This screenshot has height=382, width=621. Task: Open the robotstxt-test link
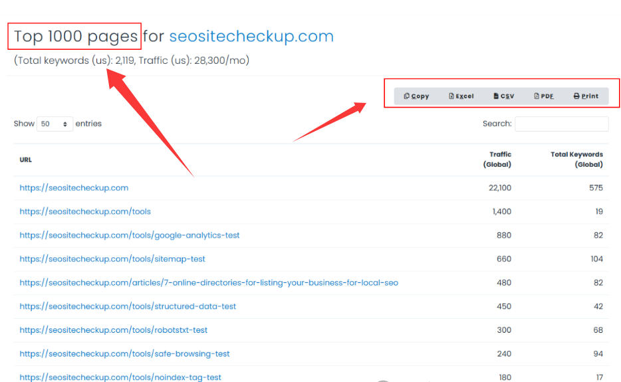[x=114, y=330]
